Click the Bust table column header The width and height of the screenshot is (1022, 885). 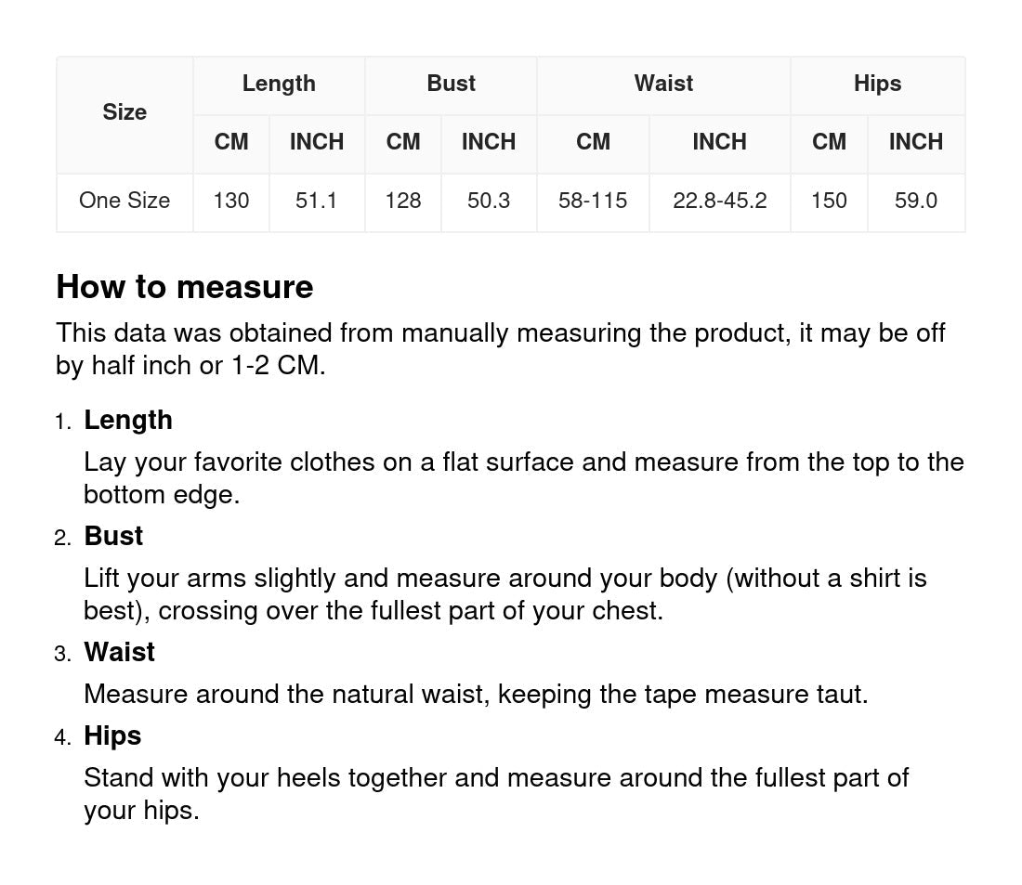(451, 84)
